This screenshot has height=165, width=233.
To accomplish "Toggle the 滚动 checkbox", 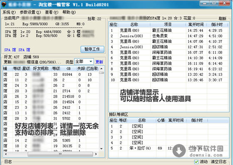I will [x=196, y=162].
